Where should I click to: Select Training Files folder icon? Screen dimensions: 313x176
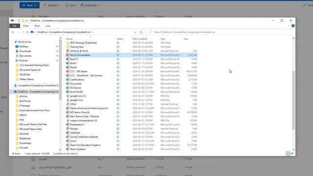pos(67,47)
